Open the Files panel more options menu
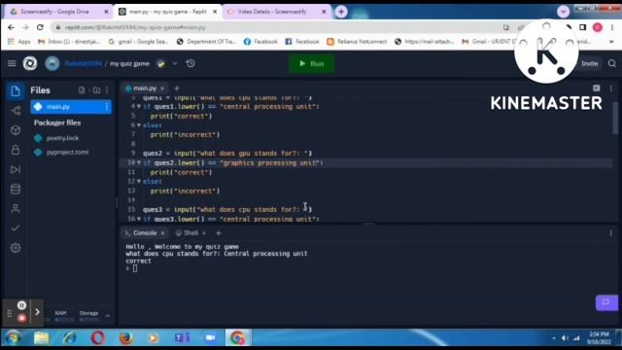Screen dimensions: 622x350 (107, 90)
